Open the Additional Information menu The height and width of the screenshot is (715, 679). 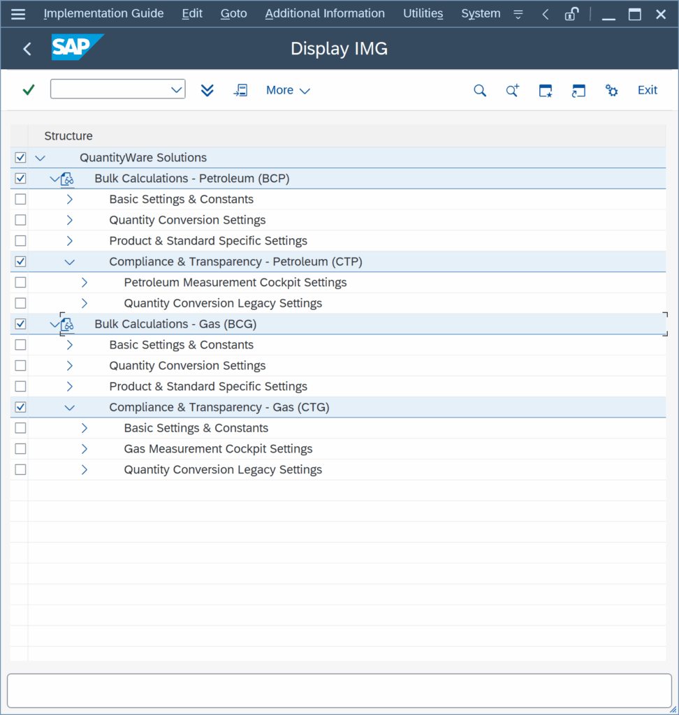[325, 14]
